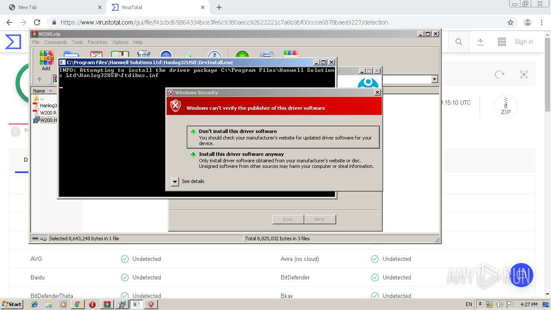
Task: Click Sign in on VirusTotal
Action: click(524, 42)
